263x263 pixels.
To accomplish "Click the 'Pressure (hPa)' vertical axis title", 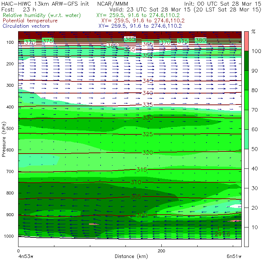I will pos(4,139).
